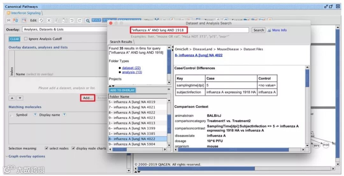
Task: Click into the dataset search query field
Action: tap(190, 30)
